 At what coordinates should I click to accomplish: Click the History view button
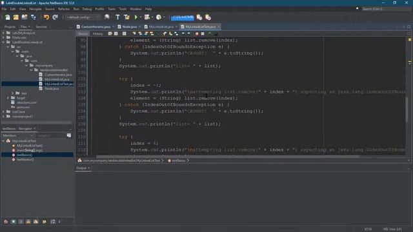(97, 34)
